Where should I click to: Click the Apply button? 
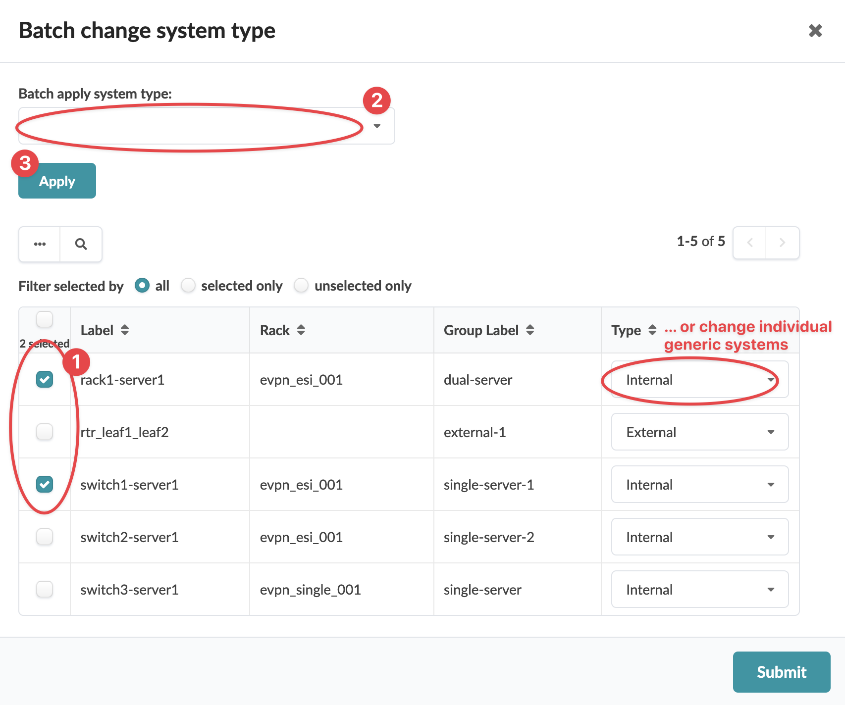(x=57, y=181)
